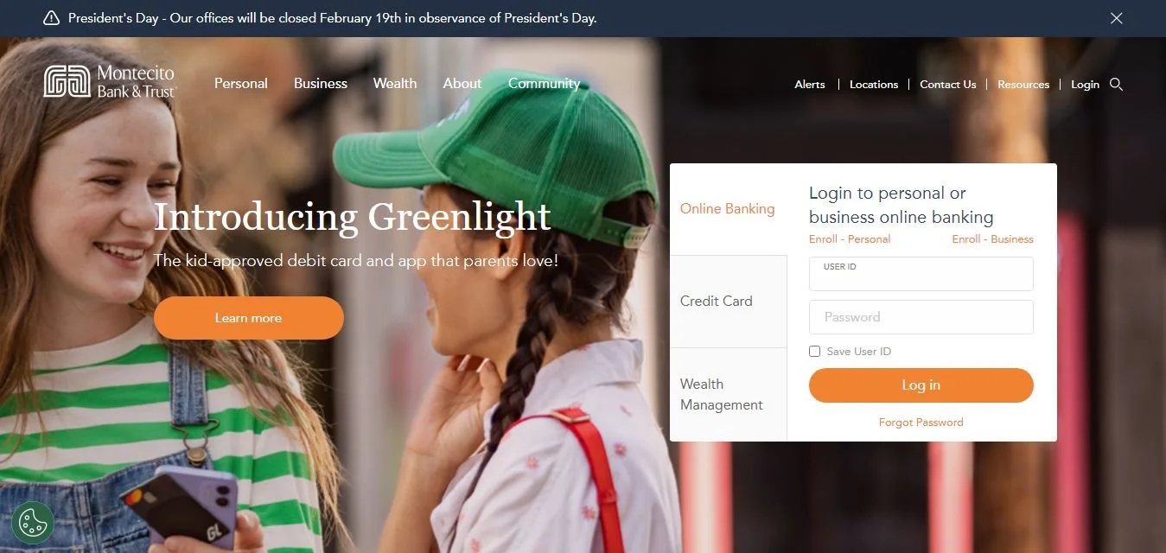1166x553 pixels.
Task: Open cookie preferences icon
Action: point(33,522)
